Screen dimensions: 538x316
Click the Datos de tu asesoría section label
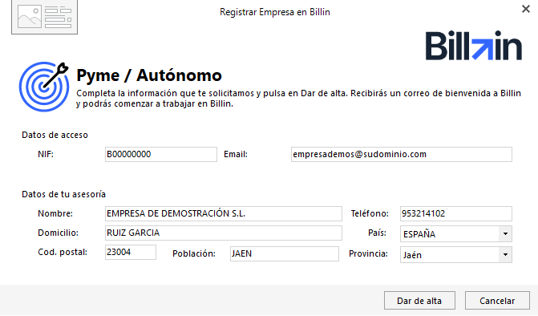coord(64,194)
